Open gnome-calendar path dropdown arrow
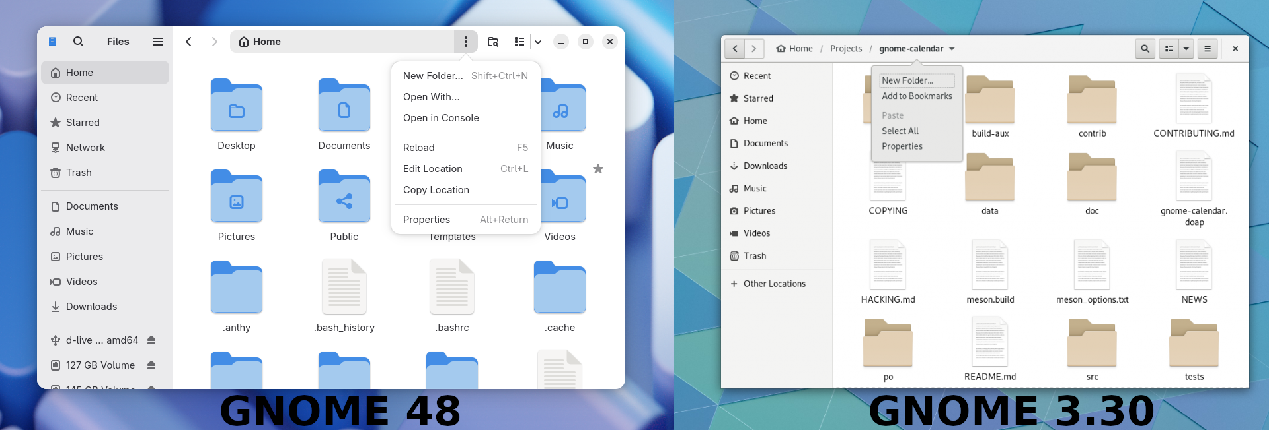This screenshot has width=1269, height=430. (x=952, y=49)
